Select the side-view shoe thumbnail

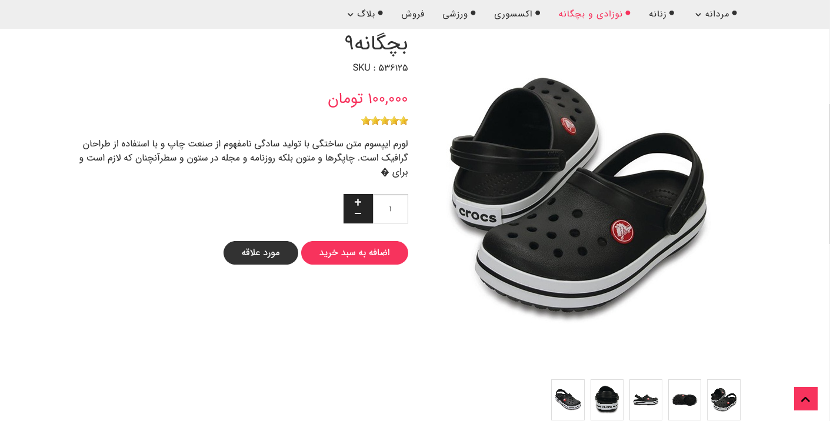tap(646, 400)
